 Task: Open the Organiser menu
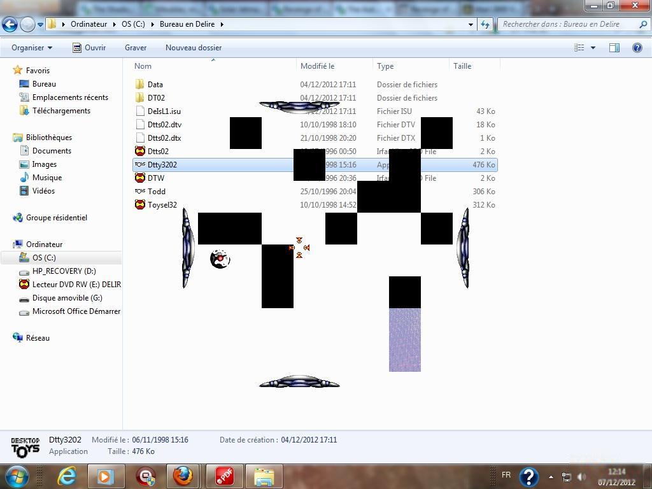coord(32,47)
